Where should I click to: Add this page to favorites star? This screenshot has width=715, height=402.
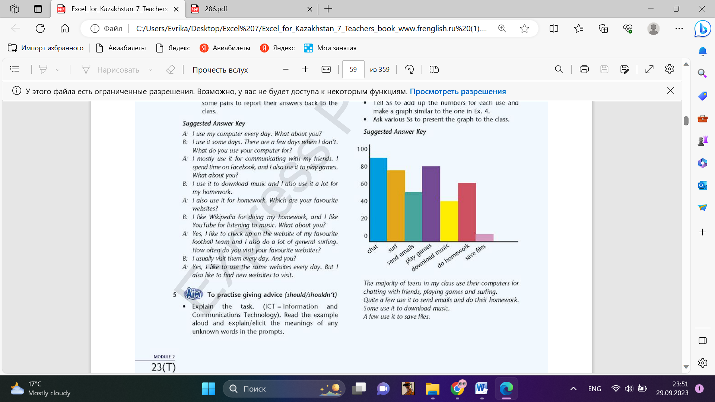524,29
